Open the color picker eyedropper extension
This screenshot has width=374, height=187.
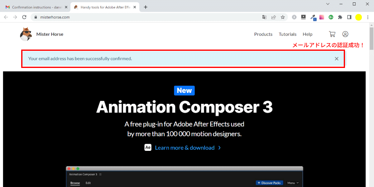tap(313, 17)
